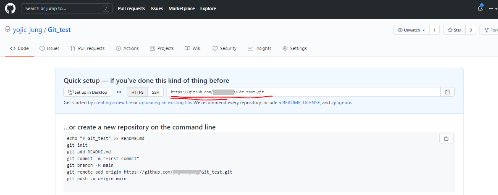This screenshot has width=498, height=195.
Task: Click Set up in Desktop button
Action: [87, 92]
